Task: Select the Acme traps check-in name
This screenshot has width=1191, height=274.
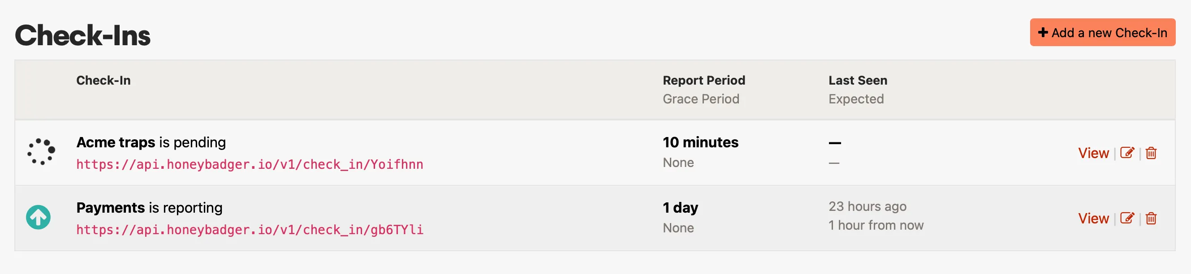Action: [x=116, y=142]
